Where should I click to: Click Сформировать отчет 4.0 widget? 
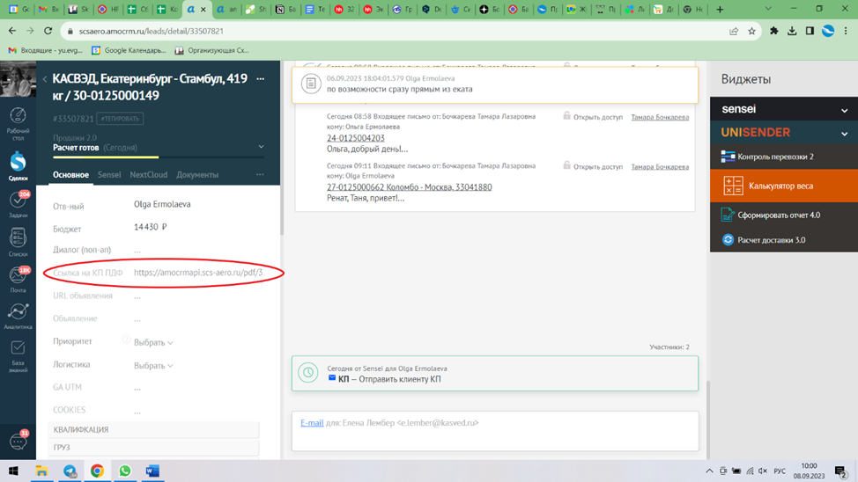pos(778,215)
